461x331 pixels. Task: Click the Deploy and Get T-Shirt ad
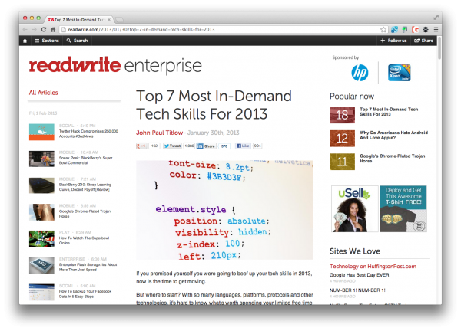tap(403, 208)
